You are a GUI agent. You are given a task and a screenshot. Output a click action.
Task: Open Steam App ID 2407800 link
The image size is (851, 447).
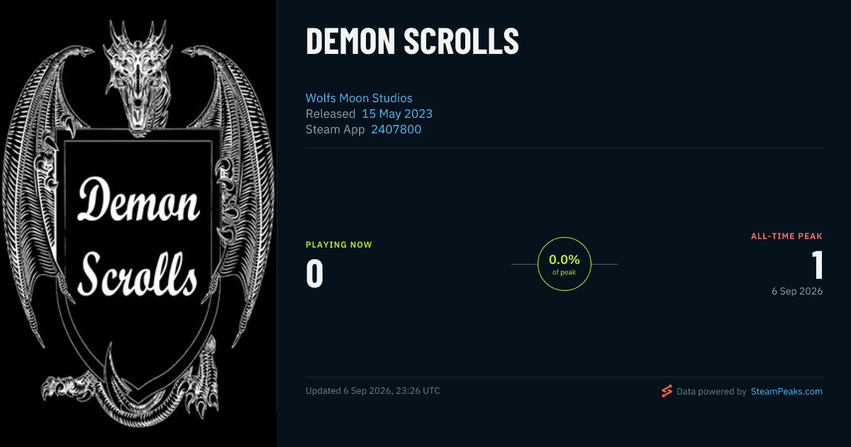click(396, 129)
